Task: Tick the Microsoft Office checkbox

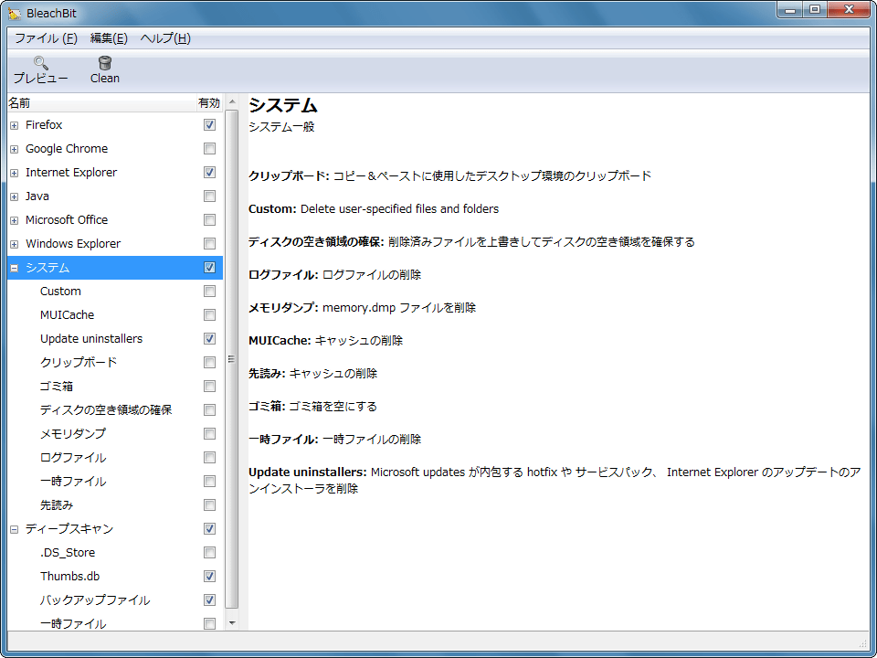Action: coord(210,220)
